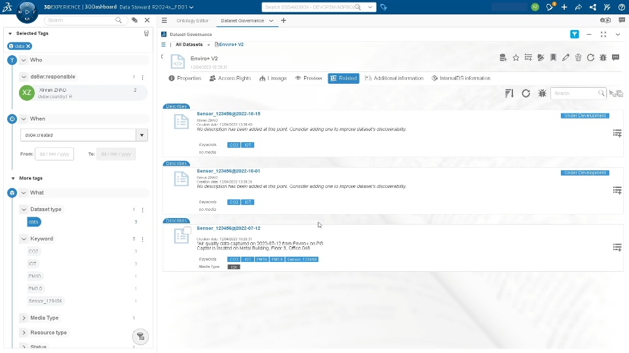
Task: Refresh the related datasets list
Action: tap(526, 94)
